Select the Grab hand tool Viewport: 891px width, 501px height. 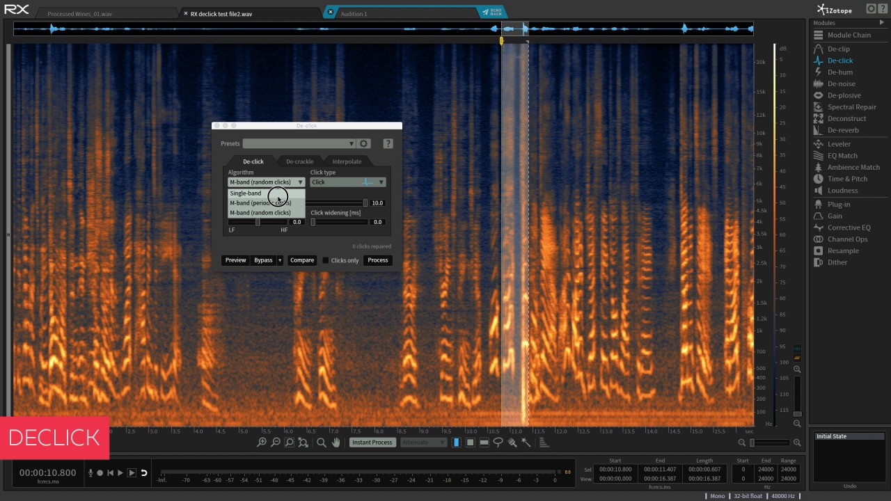(336, 443)
